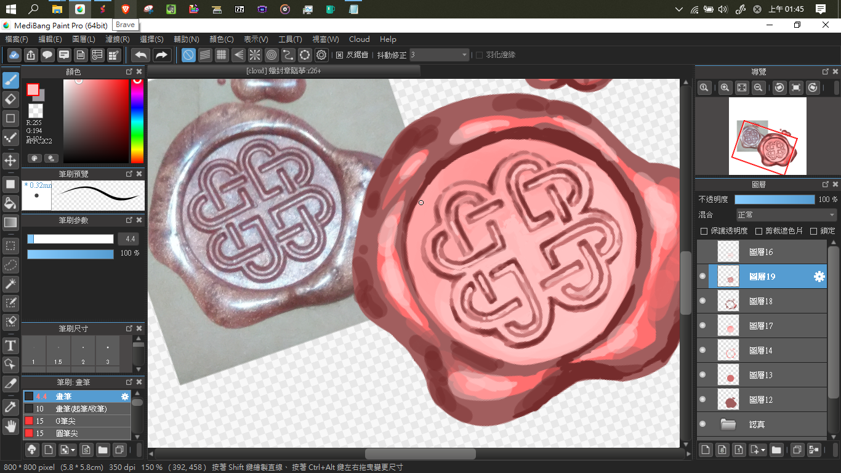Select the Bucket fill tool
The image size is (841, 473).
[x=10, y=203]
